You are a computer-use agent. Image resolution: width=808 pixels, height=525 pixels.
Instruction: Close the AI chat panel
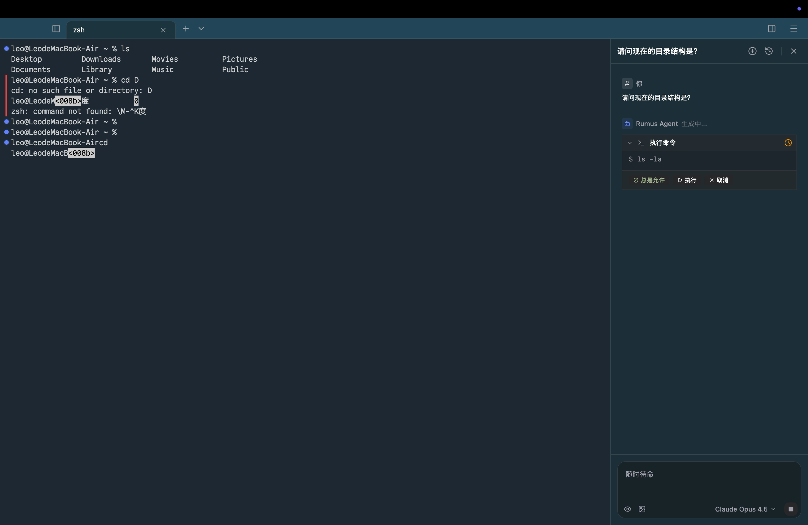click(793, 51)
